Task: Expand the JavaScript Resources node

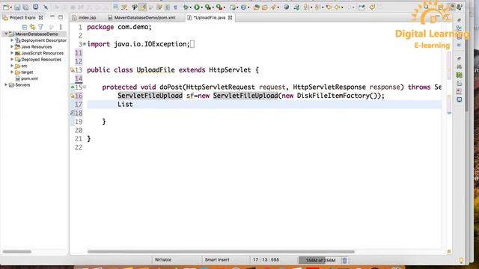Action: click(12, 53)
